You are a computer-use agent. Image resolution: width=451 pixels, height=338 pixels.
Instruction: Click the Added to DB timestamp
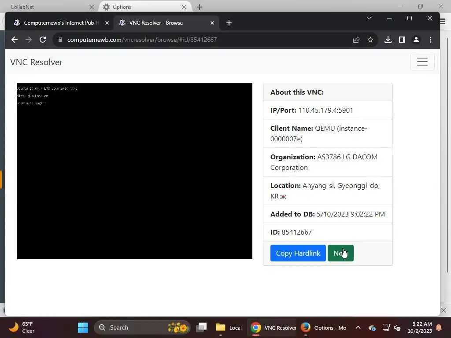click(351, 214)
